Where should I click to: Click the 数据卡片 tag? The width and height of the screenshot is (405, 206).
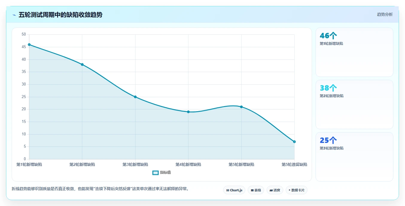pos(296,190)
